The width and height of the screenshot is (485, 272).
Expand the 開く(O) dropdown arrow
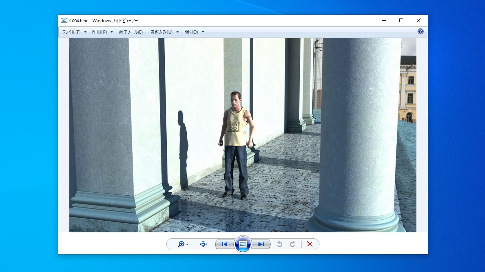[203, 32]
